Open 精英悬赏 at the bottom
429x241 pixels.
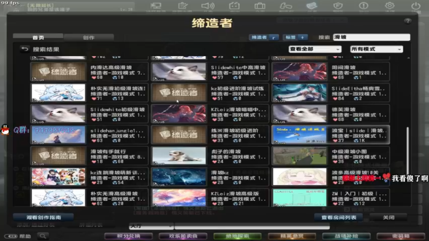tap(292, 236)
